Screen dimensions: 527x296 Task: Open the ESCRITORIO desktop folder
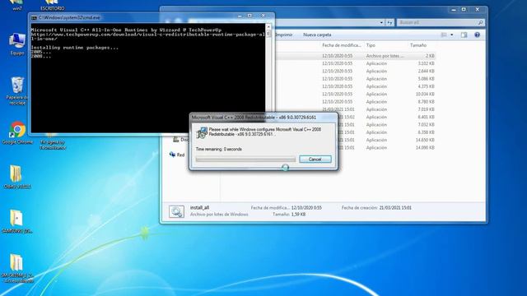pyautogui.click(x=52, y=5)
